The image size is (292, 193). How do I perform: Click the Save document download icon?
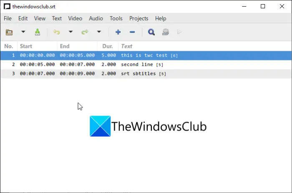click(38, 32)
